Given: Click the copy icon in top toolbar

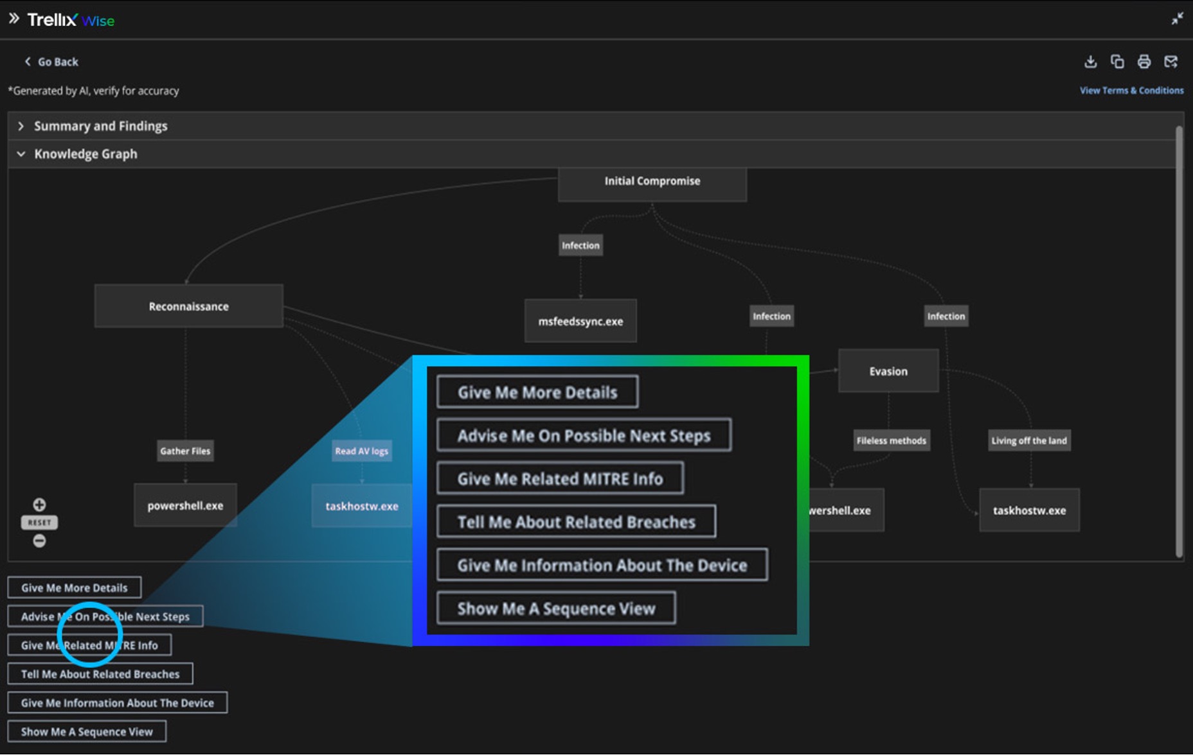Looking at the screenshot, I should pyautogui.click(x=1117, y=62).
